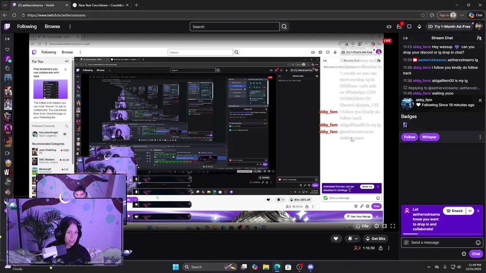Open chat settings gear icon
The height and width of the screenshot is (273, 486).
pos(464,254)
